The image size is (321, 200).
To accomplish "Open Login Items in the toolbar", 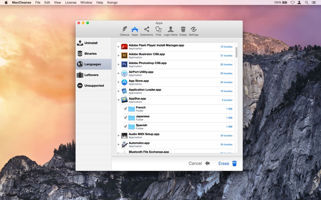I will [170, 31].
